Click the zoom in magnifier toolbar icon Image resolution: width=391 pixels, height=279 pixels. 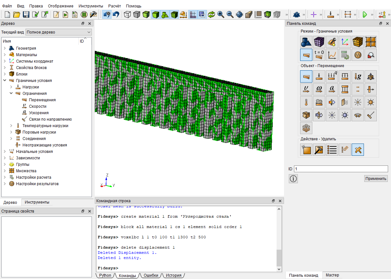pos(221,15)
